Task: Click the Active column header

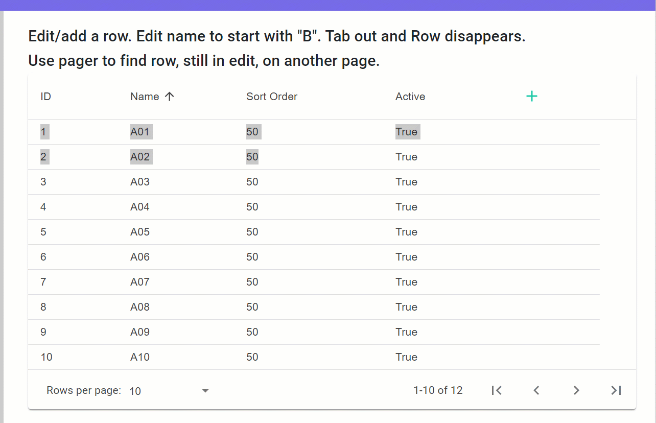Action: pyautogui.click(x=410, y=96)
